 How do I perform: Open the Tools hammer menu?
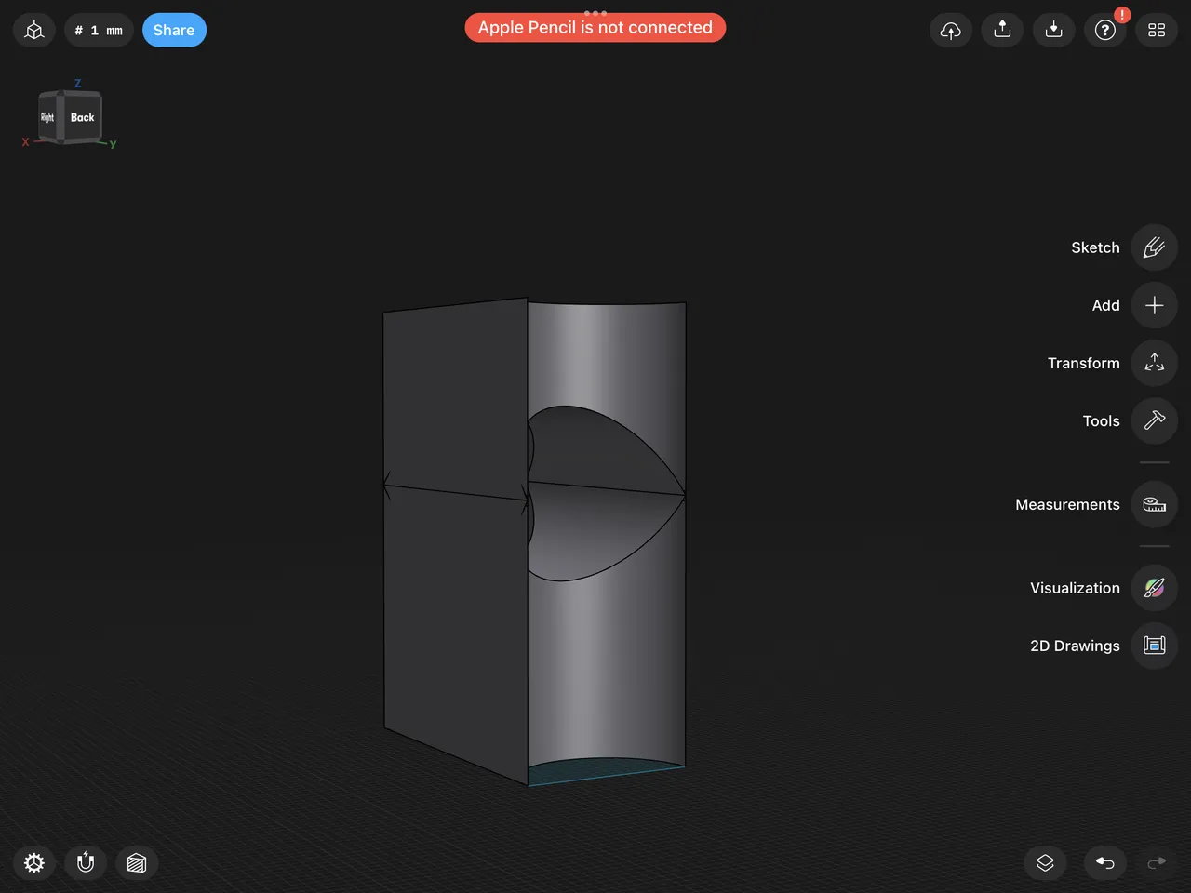[x=1154, y=420]
